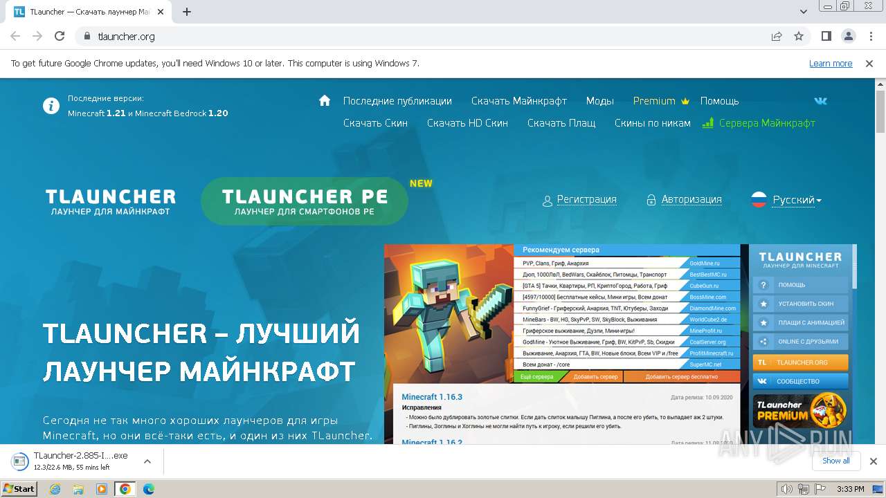Click the TLauncher logo for Minecraft
Viewport: 886px width, 498px height.
[x=111, y=201]
